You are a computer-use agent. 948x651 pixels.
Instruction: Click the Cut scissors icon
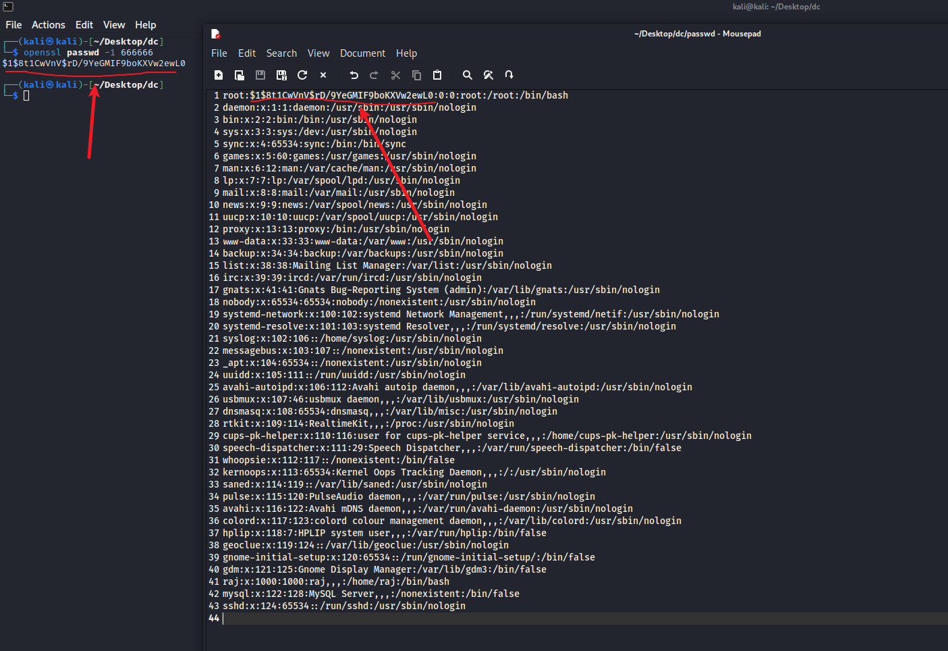click(395, 75)
